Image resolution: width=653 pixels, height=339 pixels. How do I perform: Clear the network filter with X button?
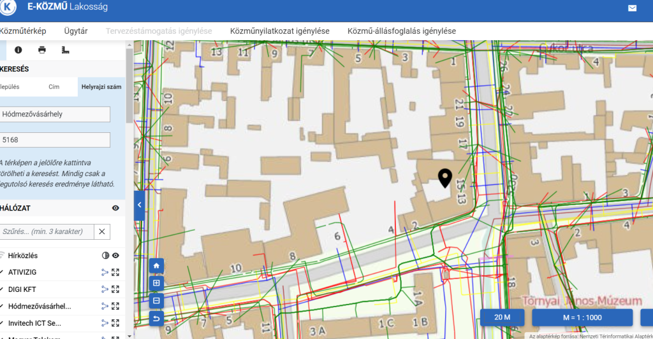(101, 232)
